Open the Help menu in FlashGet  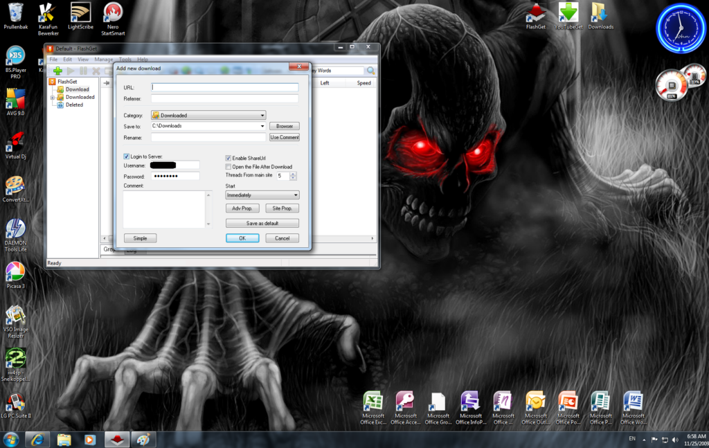coord(143,60)
